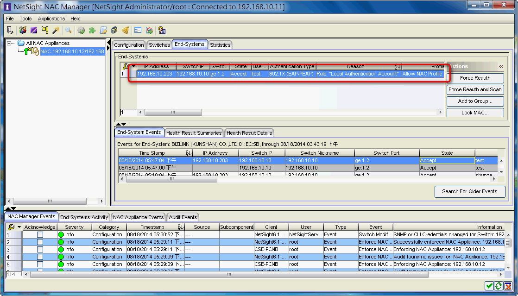Viewport: 518px width, 296px height.
Task: Tick the Acknowledge checkbox in row 3
Action: [x=40, y=250]
